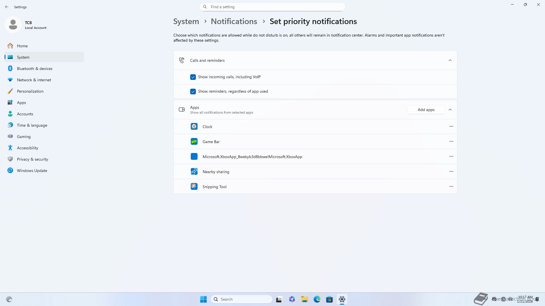The height and width of the screenshot is (306, 545).
Task: Uncheck Show reminders, regardless of app used
Action: [x=193, y=92]
